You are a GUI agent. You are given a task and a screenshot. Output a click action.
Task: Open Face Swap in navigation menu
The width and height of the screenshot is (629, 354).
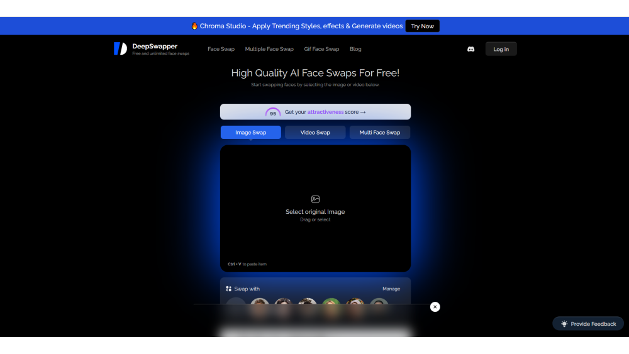coord(221,49)
